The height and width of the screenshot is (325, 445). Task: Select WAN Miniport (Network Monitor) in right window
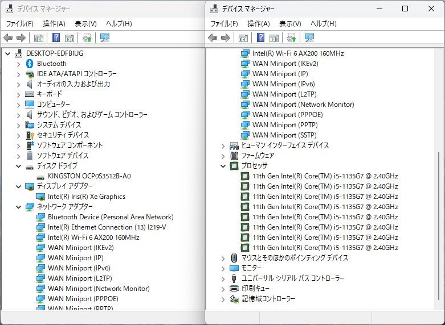303,105
